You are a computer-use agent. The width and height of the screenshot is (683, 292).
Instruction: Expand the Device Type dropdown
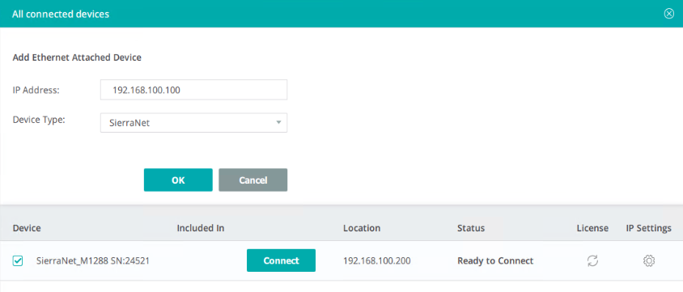click(193, 123)
